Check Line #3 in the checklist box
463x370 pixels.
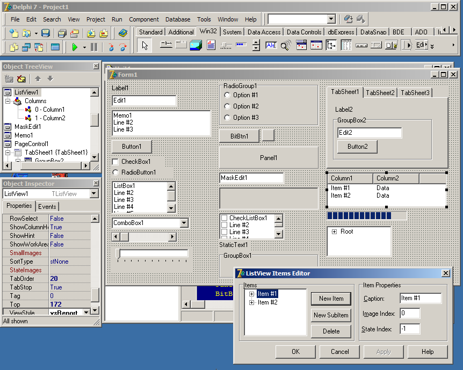pyautogui.click(x=225, y=232)
